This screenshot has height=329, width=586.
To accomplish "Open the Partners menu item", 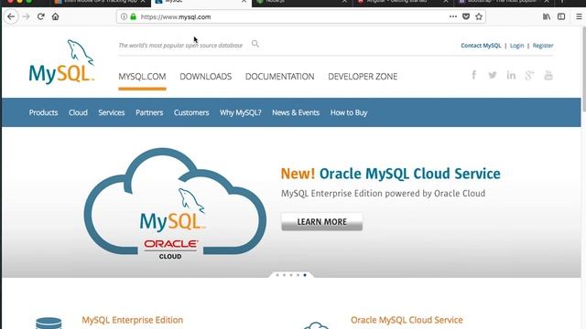I will [x=149, y=112].
